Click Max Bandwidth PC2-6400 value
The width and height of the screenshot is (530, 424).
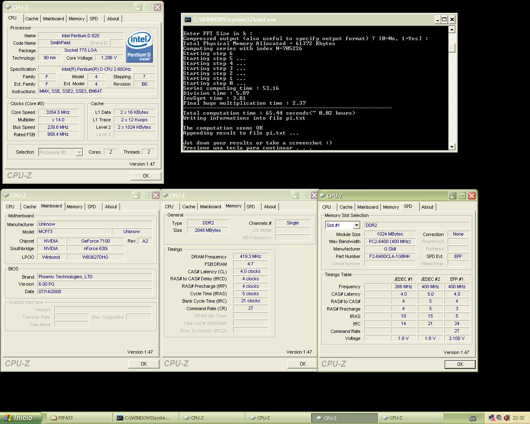(x=390, y=241)
